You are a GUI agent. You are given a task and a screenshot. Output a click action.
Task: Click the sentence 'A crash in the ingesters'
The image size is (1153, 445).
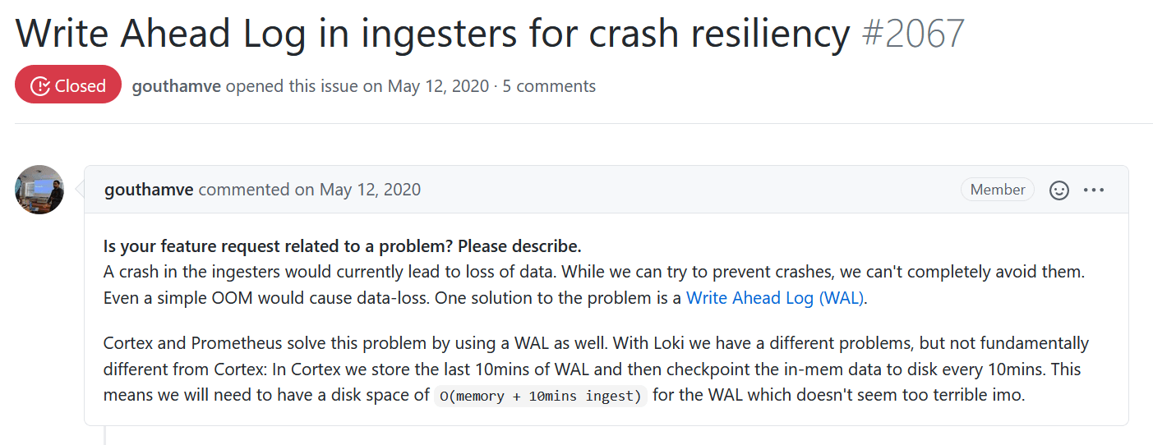pos(600,284)
